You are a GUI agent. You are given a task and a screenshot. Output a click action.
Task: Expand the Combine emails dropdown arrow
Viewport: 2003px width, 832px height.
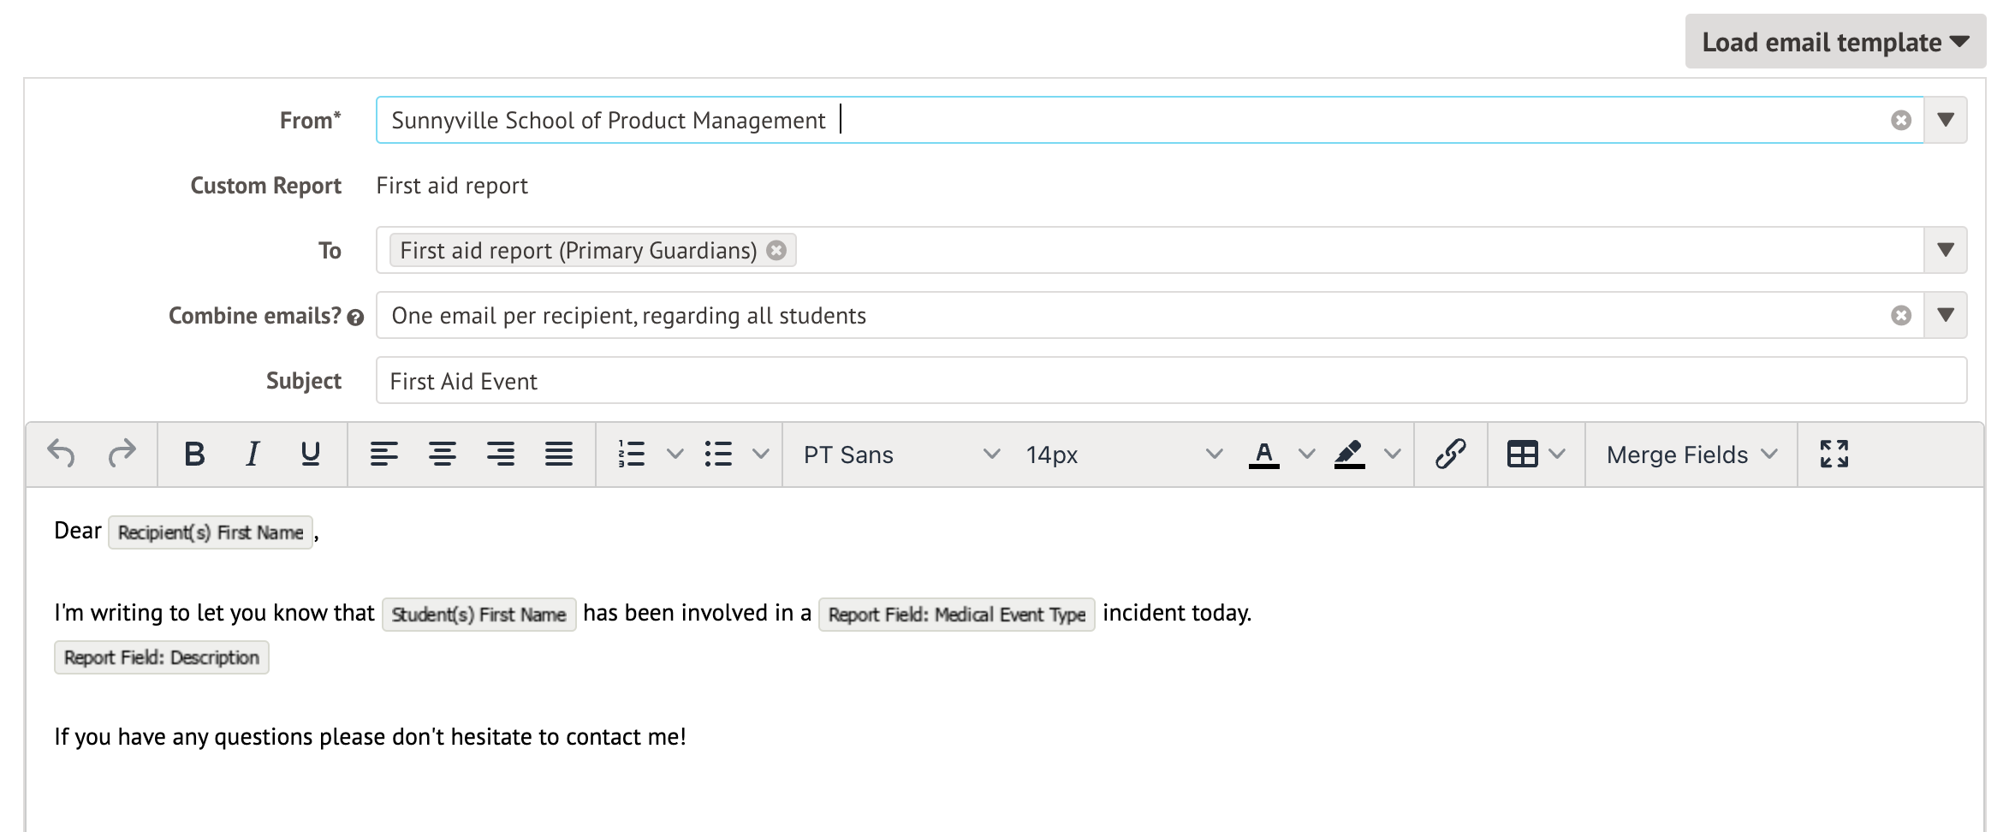[1946, 315]
